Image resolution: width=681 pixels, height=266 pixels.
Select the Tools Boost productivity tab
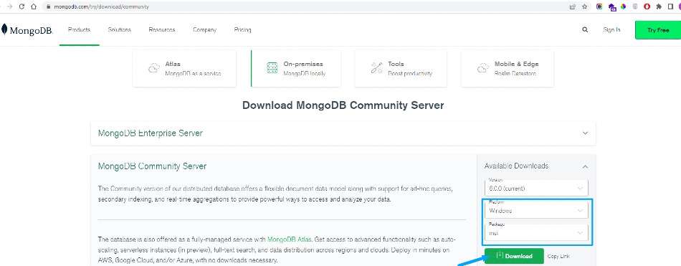pyautogui.click(x=401, y=68)
